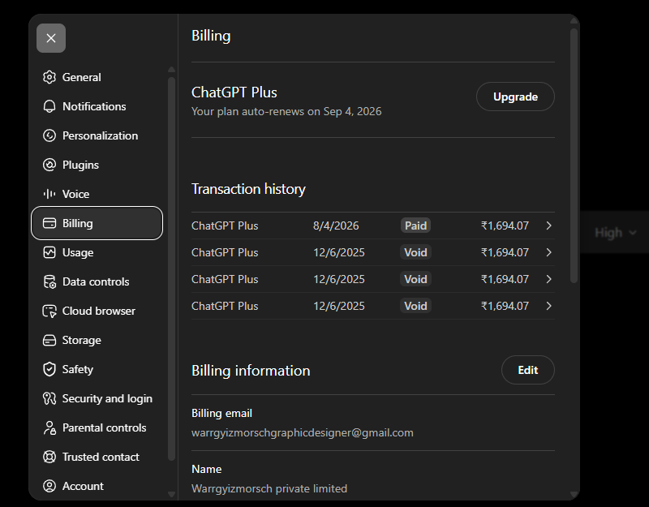The width and height of the screenshot is (649, 507).
Task: Select Cloud browser in sidebar
Action: coord(97,311)
